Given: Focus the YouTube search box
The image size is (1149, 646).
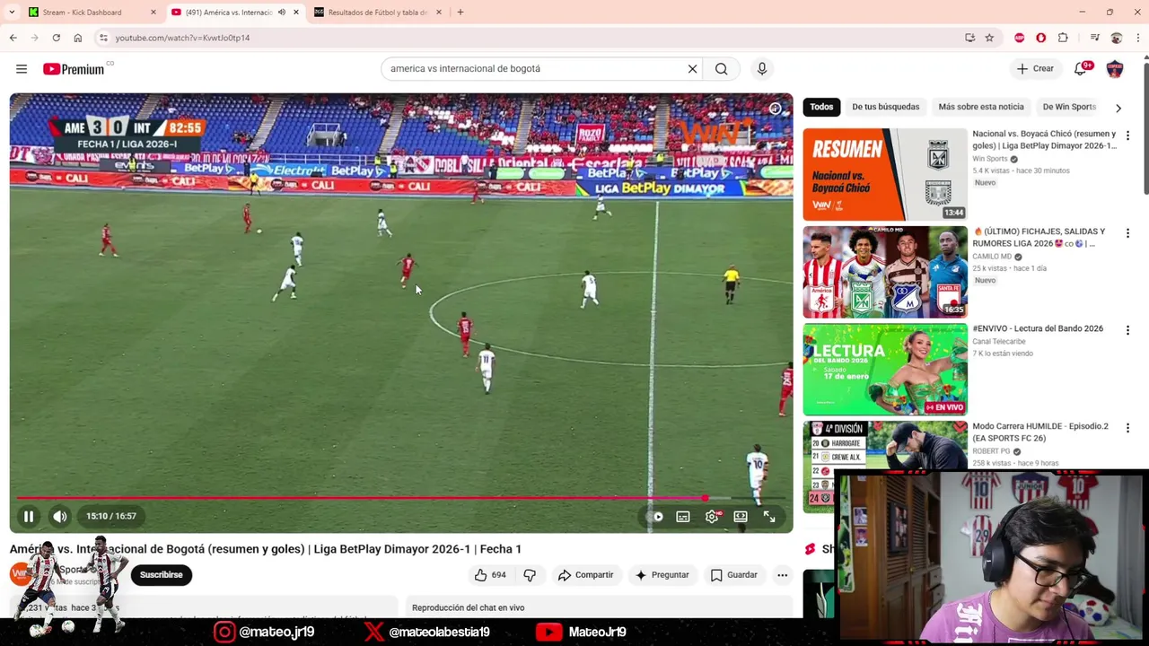Looking at the screenshot, I should pos(535,69).
